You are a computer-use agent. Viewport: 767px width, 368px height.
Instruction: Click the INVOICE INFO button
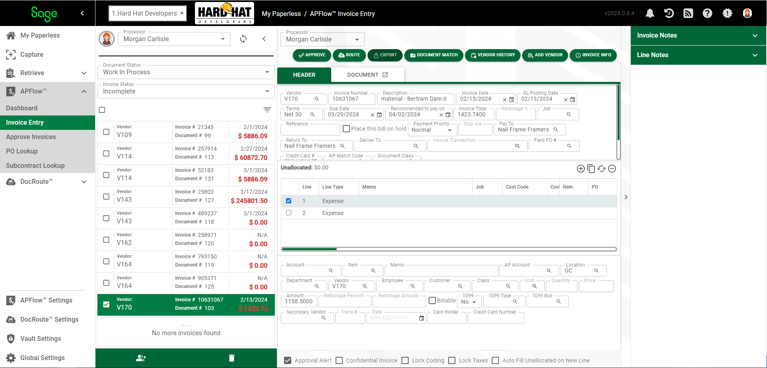(x=593, y=55)
